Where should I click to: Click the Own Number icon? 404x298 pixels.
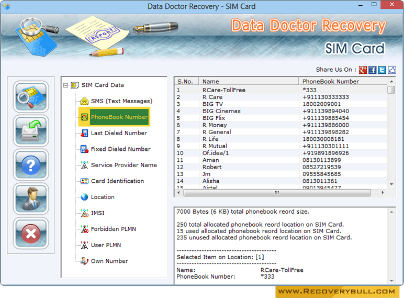[x=84, y=261]
